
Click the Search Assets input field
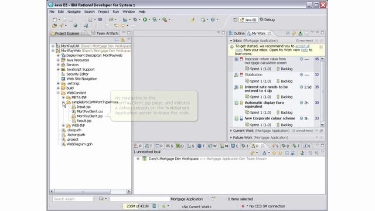[x=73, y=199]
